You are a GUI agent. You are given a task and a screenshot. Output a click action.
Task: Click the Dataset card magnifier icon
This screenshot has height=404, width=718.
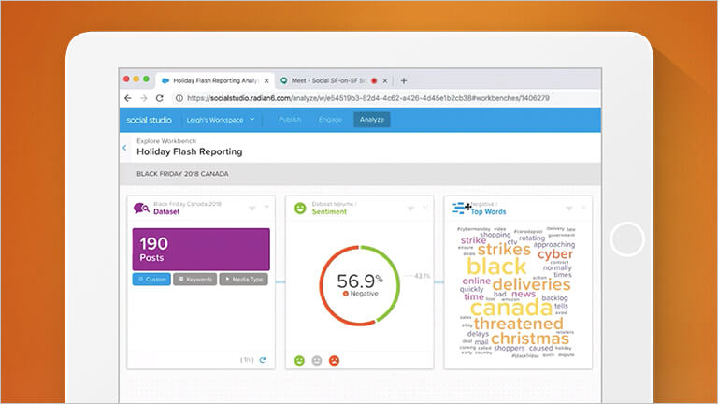141,209
